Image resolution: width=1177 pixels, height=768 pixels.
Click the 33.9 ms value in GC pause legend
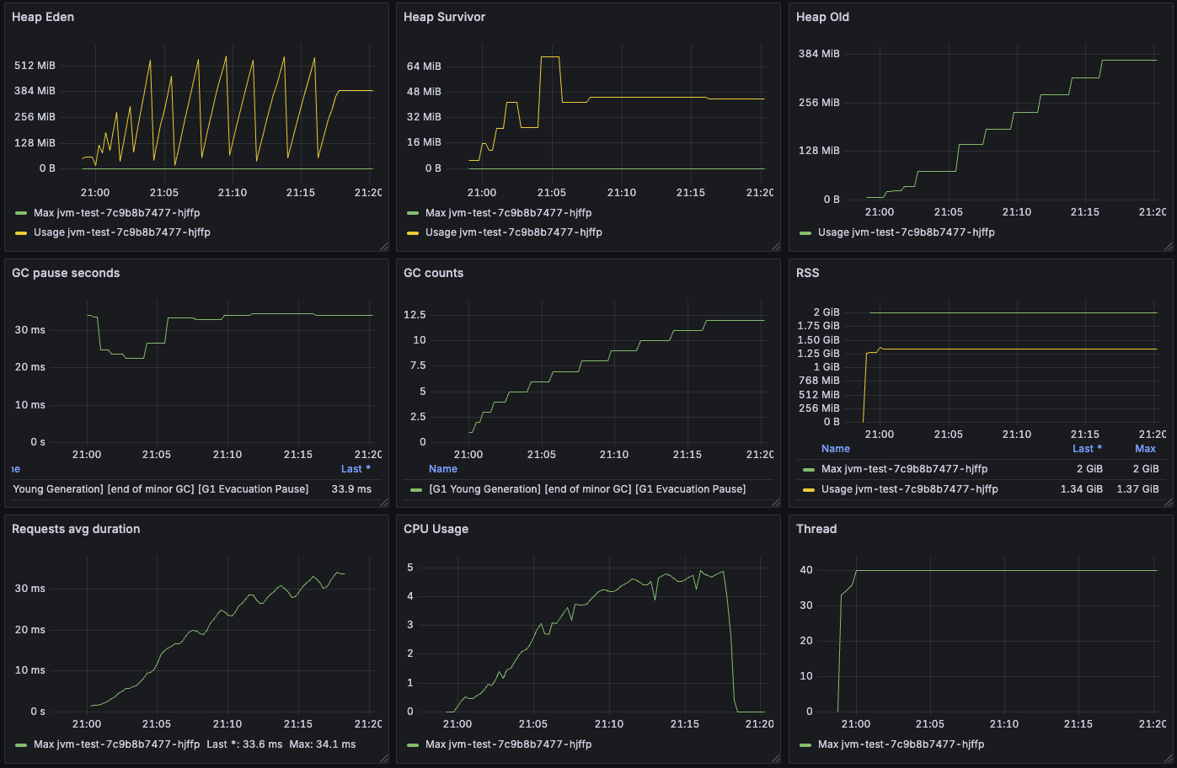tap(351, 489)
